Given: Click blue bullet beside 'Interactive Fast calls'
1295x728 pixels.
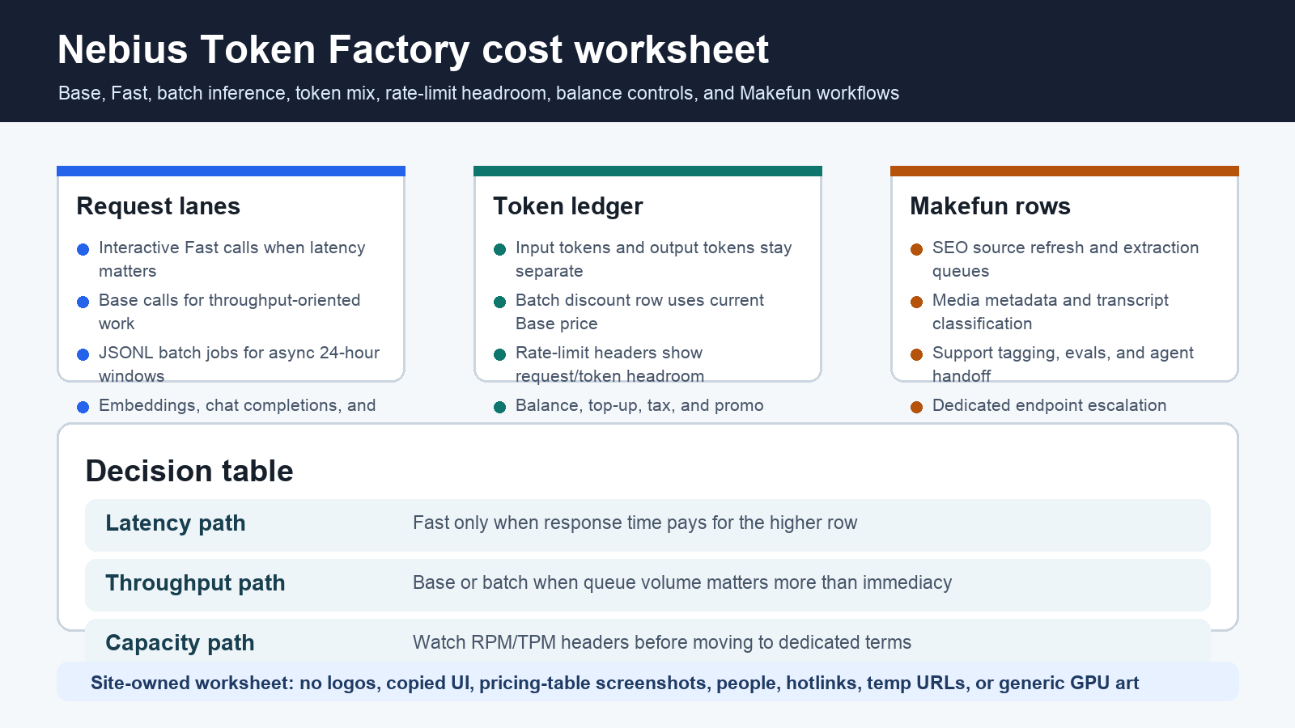Looking at the screenshot, I should (83, 249).
